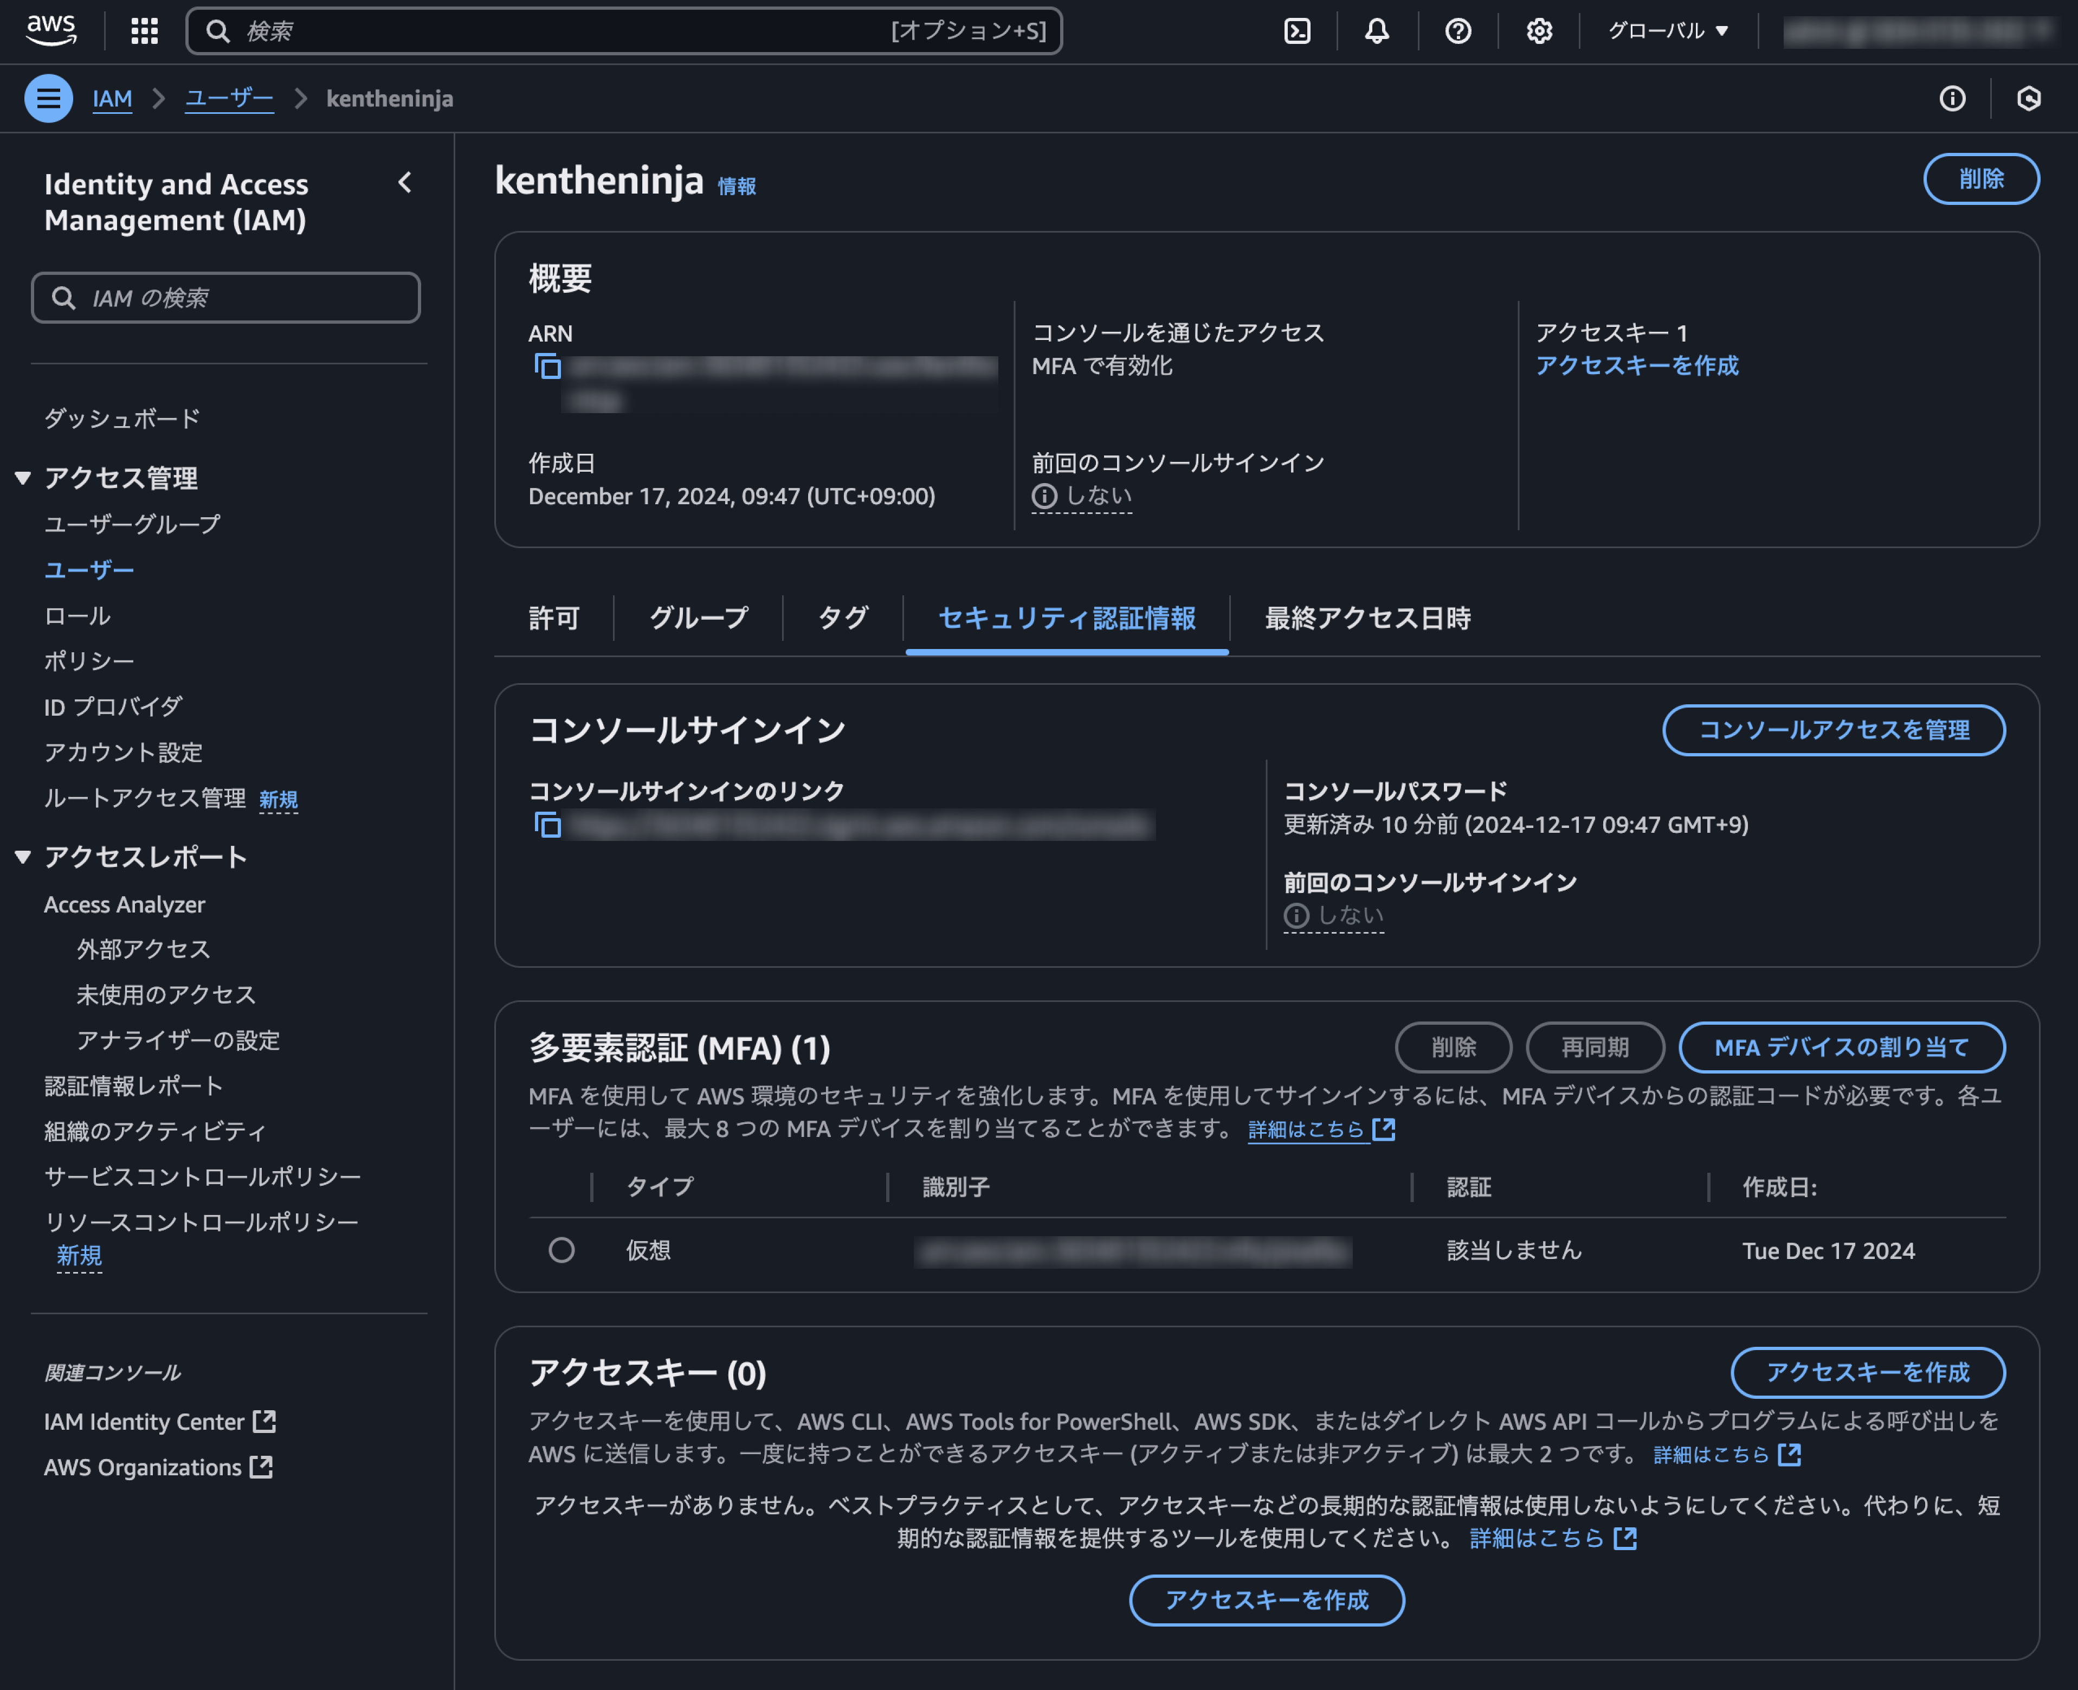Screen dimensions: 2078x1690
Task: Open ユーザーグループ in the sidebar
Action: click(132, 525)
